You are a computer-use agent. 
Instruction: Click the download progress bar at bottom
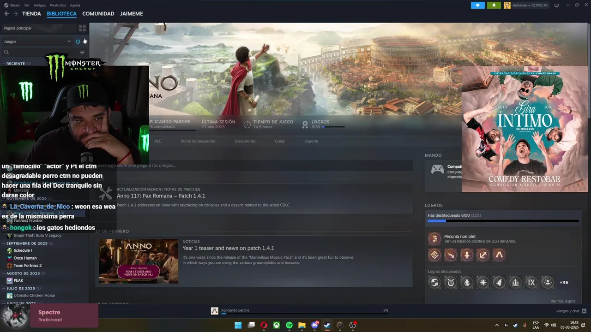305,314
